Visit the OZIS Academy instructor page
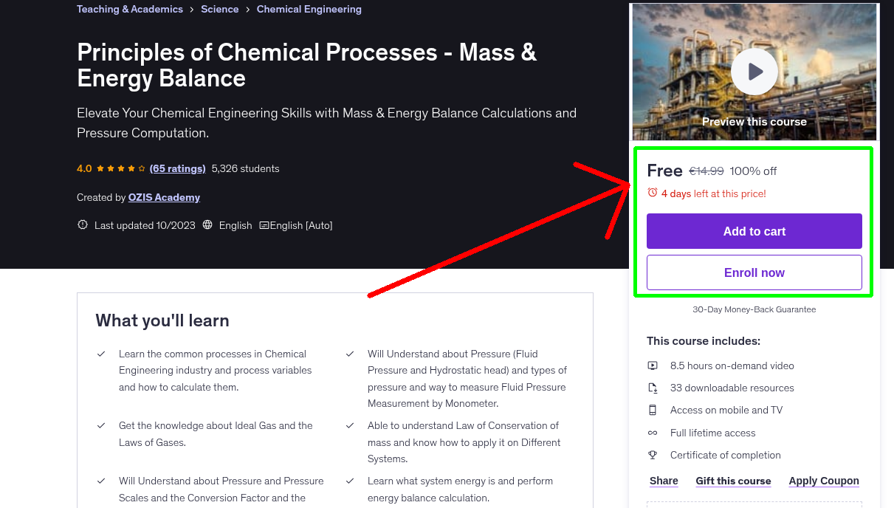Viewport: 894px width, 508px height. [x=164, y=197]
